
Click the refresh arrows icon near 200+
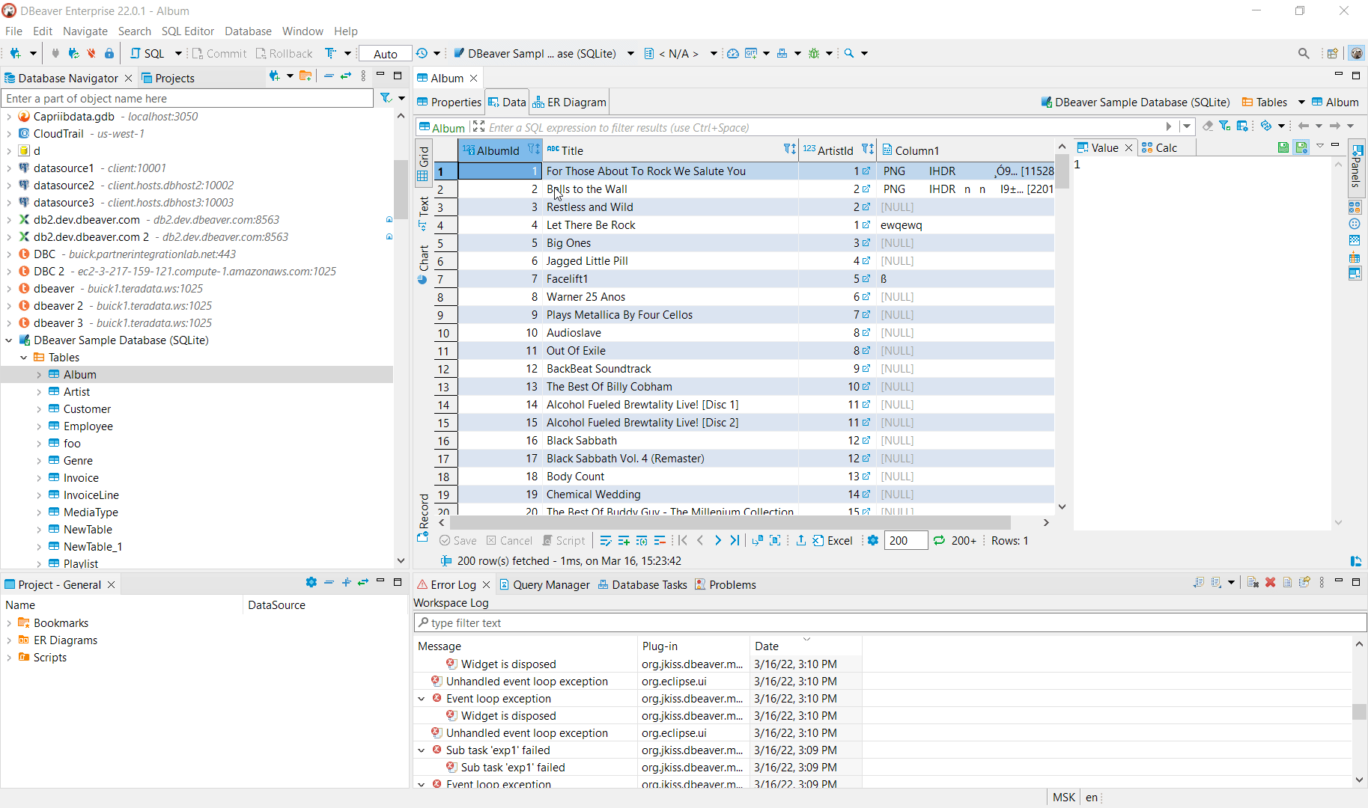click(x=940, y=540)
